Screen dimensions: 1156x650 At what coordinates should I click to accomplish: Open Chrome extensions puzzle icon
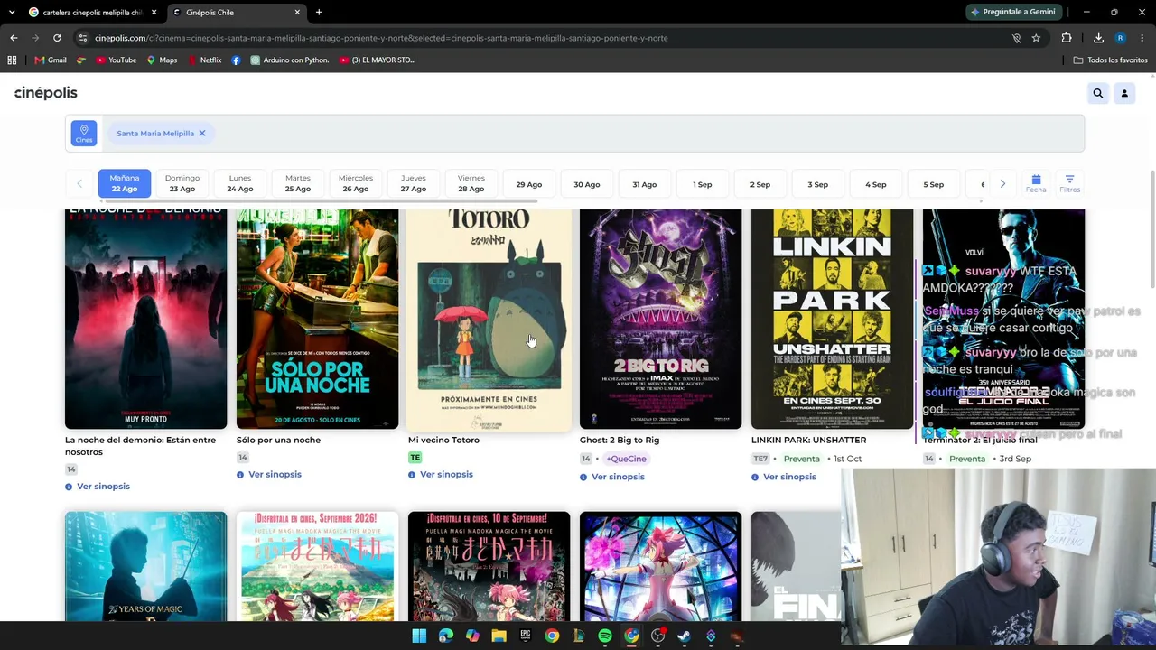[1067, 38]
